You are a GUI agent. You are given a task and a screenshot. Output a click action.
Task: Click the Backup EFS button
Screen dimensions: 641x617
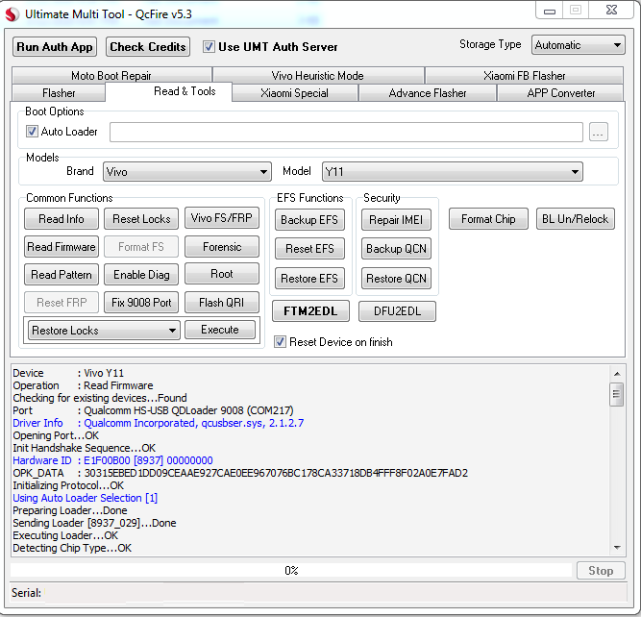click(x=309, y=219)
